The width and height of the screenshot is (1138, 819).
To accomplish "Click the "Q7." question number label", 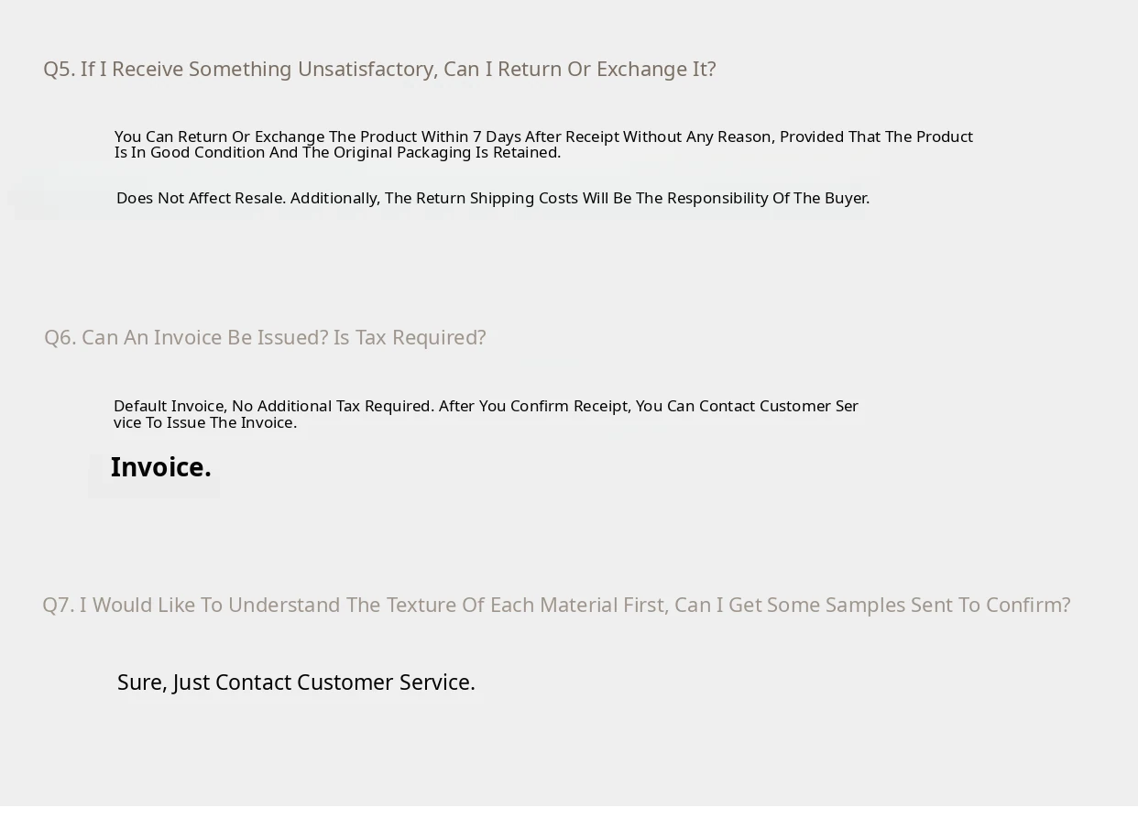I will [x=59, y=606].
